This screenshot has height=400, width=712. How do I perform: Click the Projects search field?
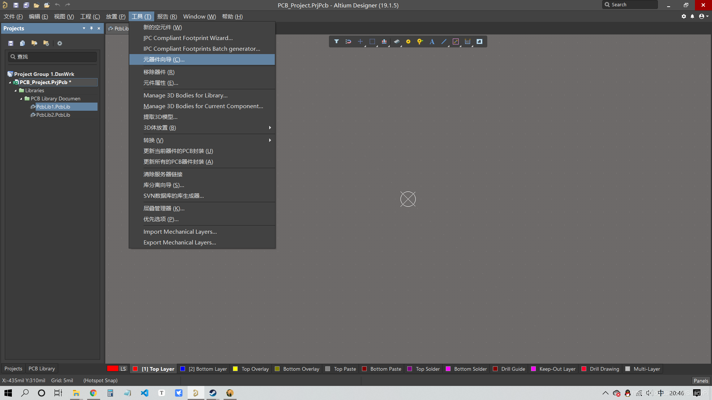(x=53, y=57)
